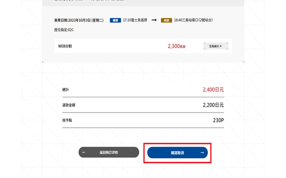Expand the 查看細分 fare breakdown

click(x=216, y=46)
